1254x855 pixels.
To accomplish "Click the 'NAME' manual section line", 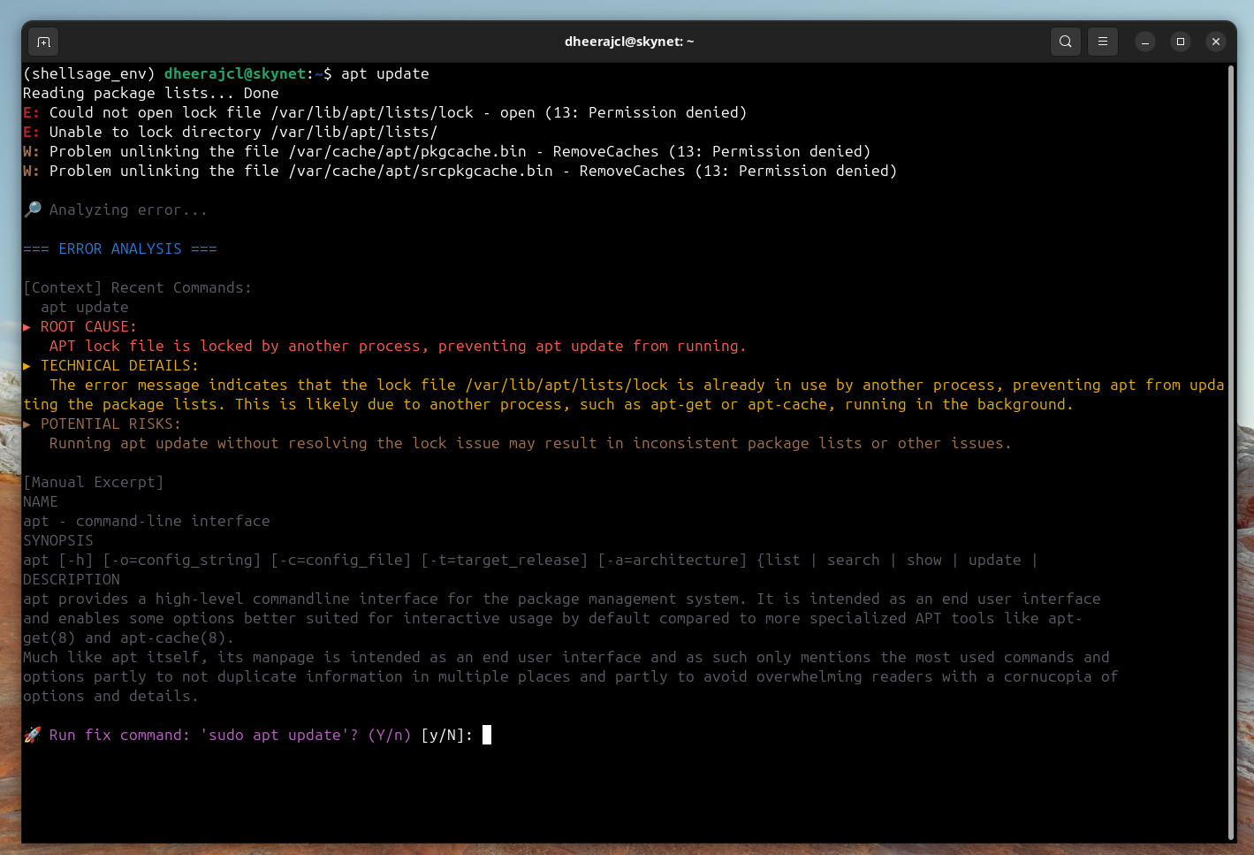I will click(x=41, y=502).
